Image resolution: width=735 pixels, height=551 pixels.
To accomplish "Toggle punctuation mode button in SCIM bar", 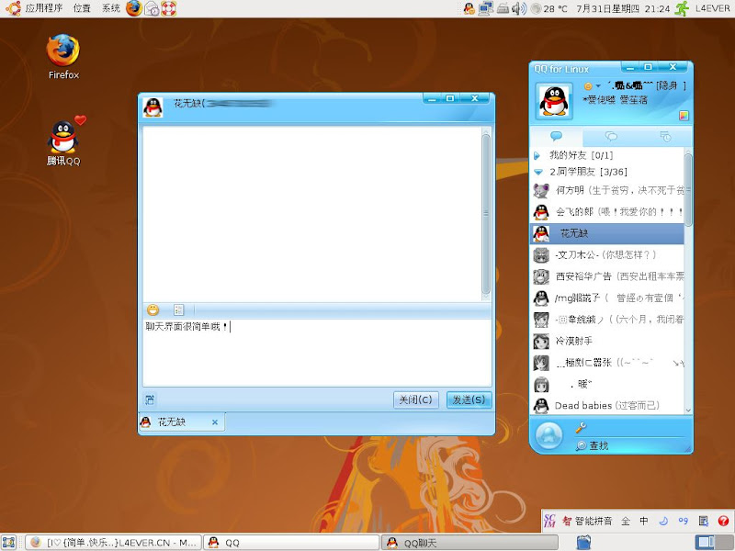I will click(683, 521).
